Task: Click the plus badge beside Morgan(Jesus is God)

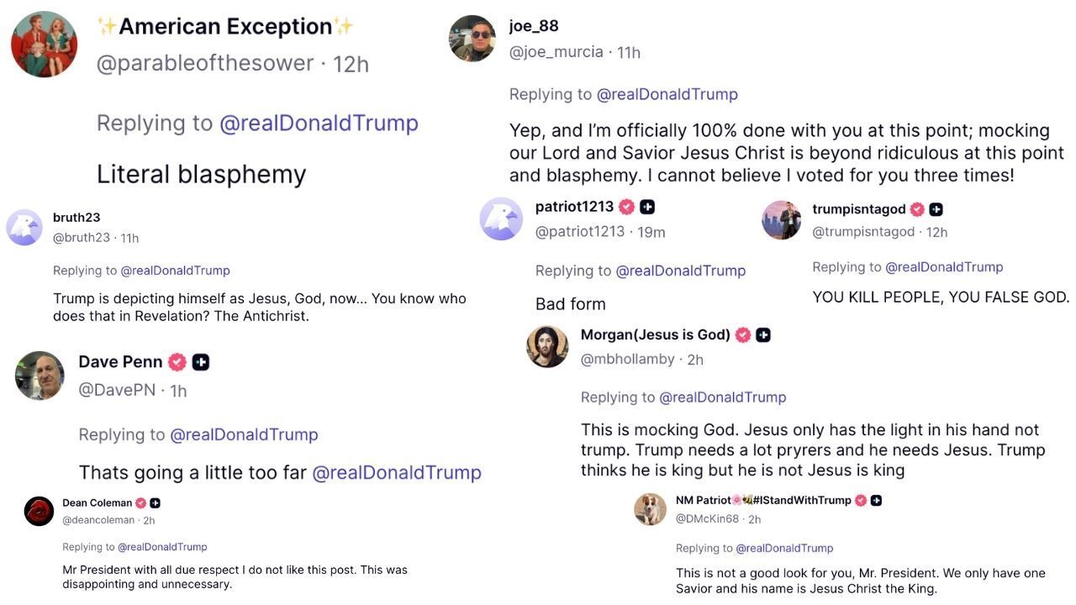Action: coord(763,335)
